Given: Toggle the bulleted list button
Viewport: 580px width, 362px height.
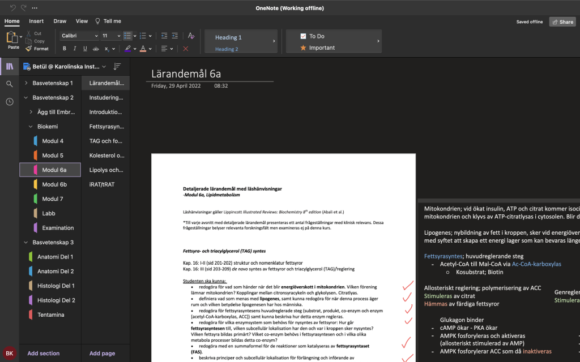Looking at the screenshot, I should click(x=127, y=36).
